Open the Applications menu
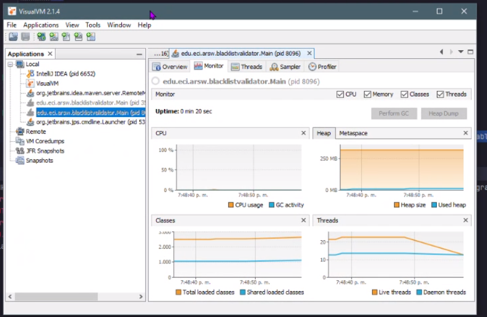The width and height of the screenshot is (487, 317). [41, 25]
